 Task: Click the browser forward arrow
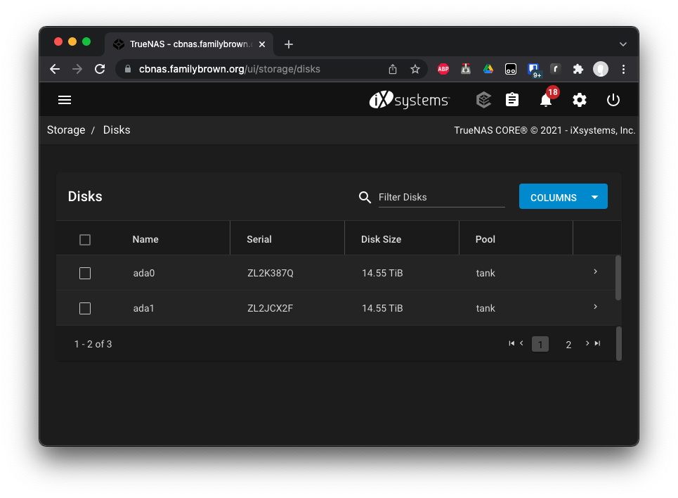coord(77,70)
